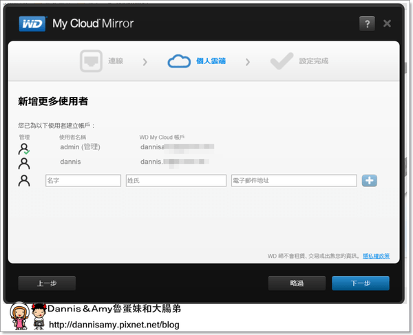Screen dimensions: 413x335
Task: Click the 使用者名稱 column header
Action: 72,137
